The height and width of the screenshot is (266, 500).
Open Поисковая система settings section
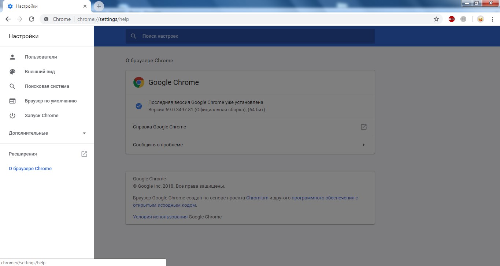pyautogui.click(x=47, y=86)
